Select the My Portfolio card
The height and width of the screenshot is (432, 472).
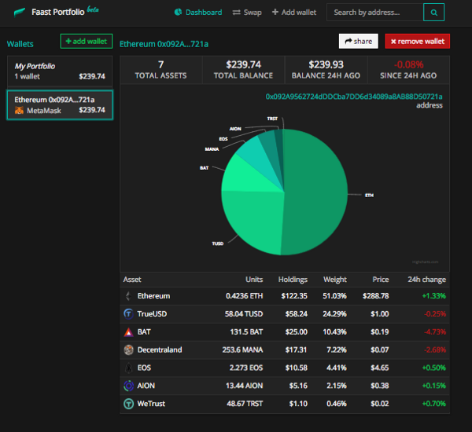(60, 71)
